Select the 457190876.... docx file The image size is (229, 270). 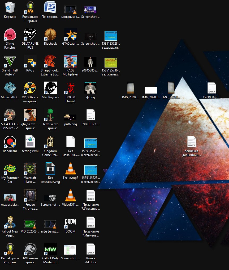pyautogui.click(x=212, y=88)
